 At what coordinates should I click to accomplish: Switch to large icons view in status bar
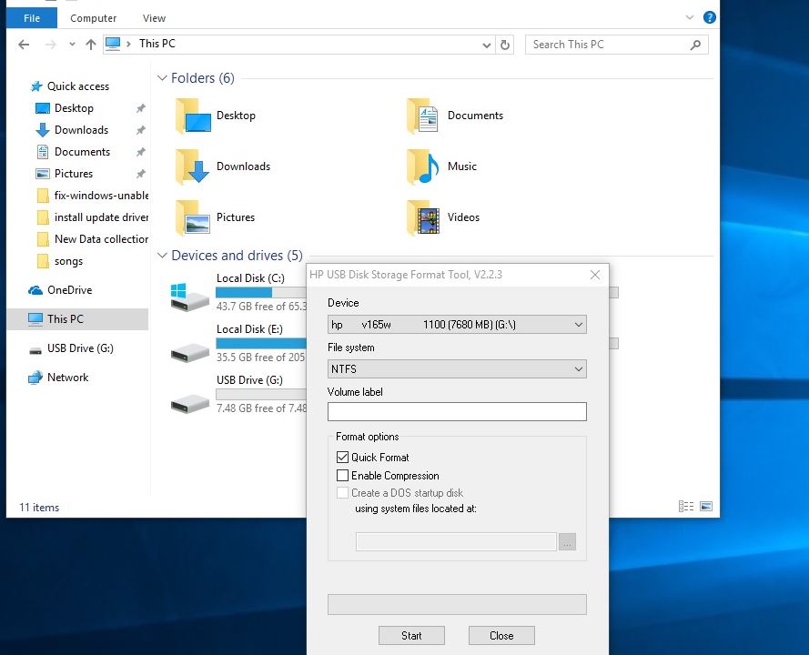click(706, 507)
